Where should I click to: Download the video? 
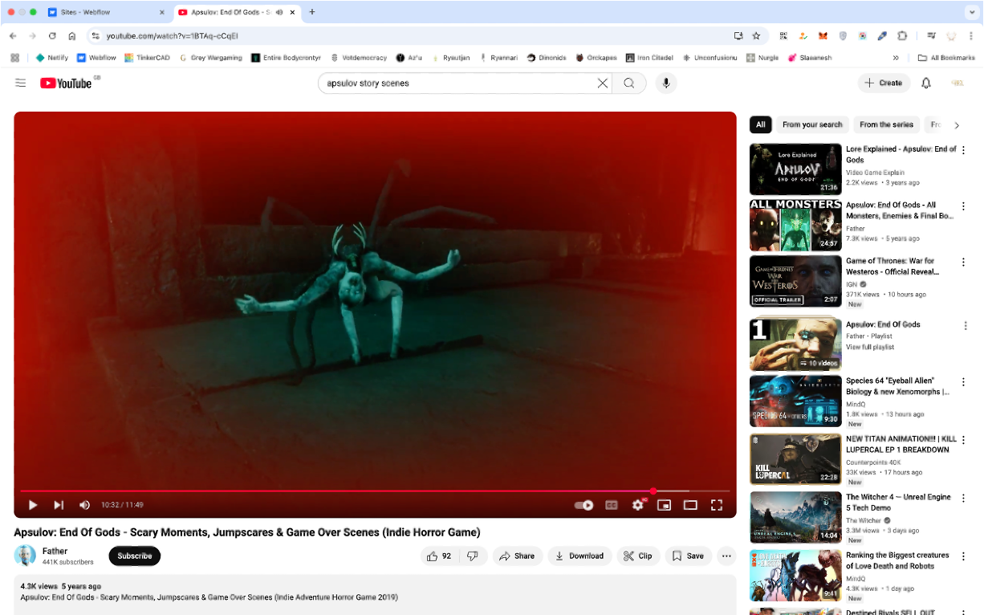(579, 556)
